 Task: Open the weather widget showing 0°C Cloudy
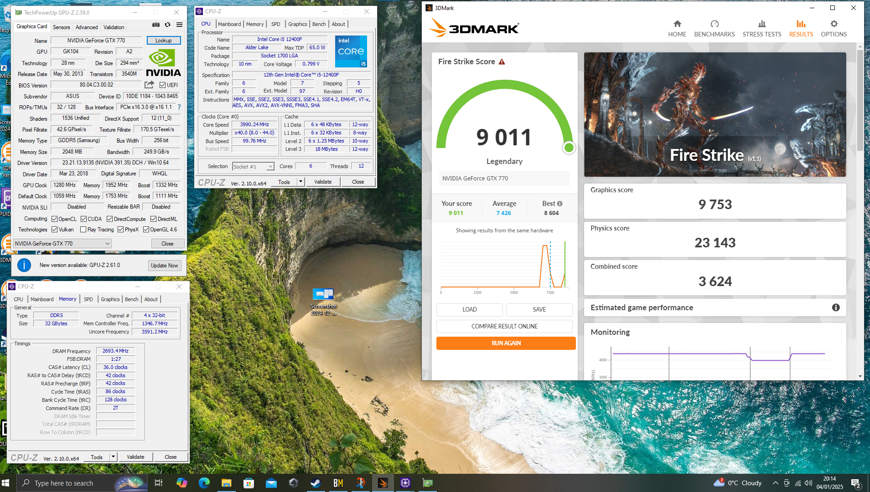click(x=738, y=483)
